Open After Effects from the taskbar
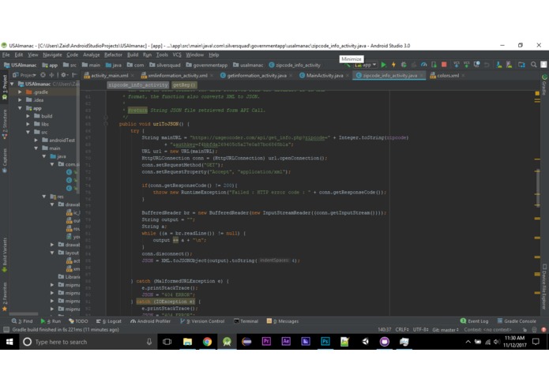Screen dimensions: 549x390 pyautogui.click(x=286, y=342)
